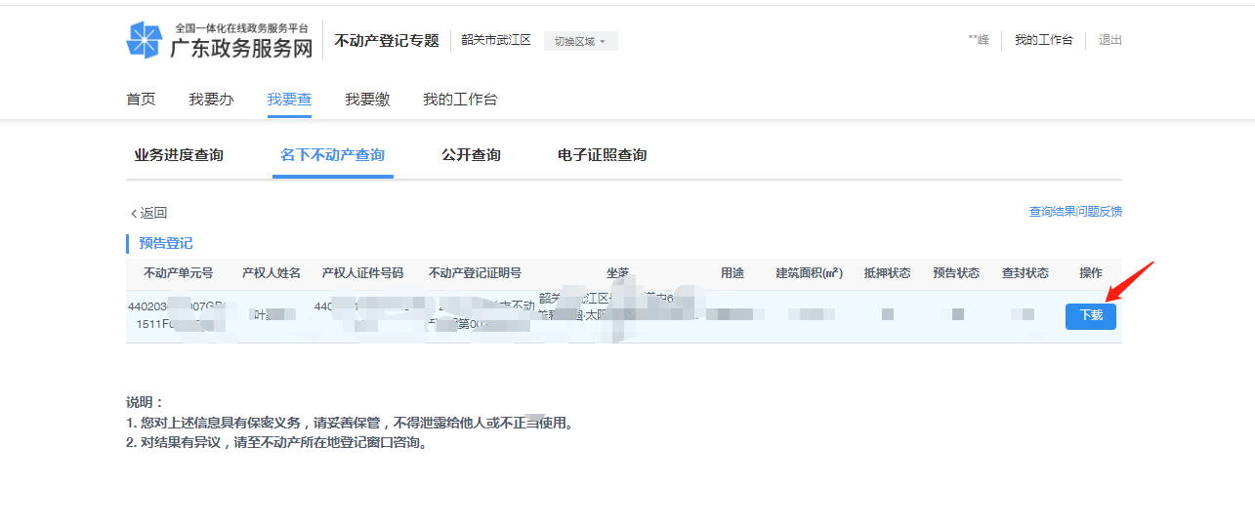Switch to the 电子证照查询 tab
This screenshot has width=1255, height=529.
tap(602, 155)
